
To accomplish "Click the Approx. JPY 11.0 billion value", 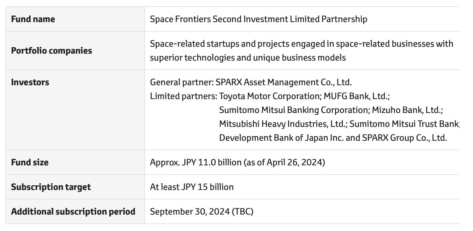I will [x=237, y=163].
